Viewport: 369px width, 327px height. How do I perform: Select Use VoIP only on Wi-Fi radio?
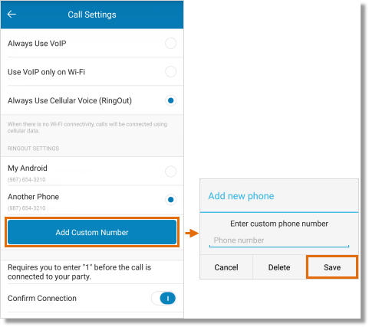click(170, 72)
